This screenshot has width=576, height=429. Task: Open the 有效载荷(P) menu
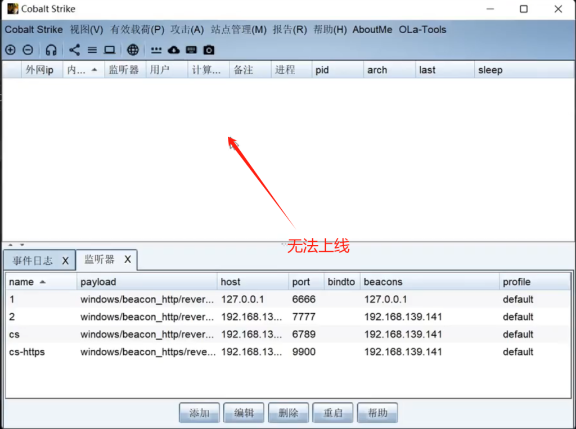[137, 30]
